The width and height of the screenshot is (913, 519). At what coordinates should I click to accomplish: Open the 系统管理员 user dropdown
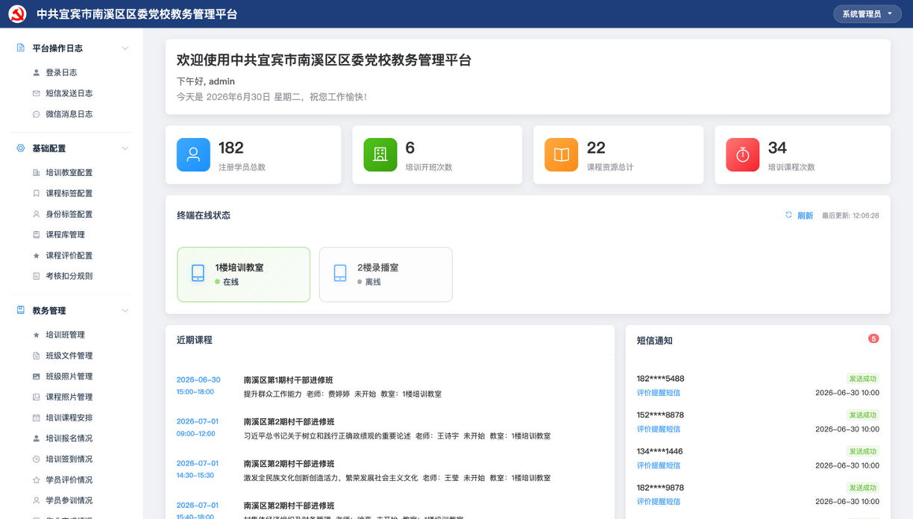point(867,13)
